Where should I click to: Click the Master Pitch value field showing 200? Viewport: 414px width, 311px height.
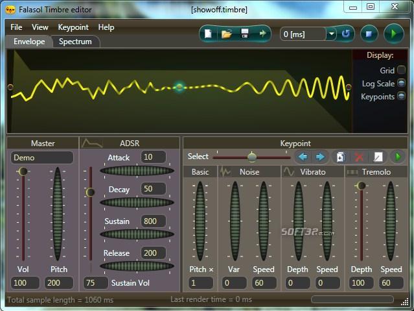[58, 282]
